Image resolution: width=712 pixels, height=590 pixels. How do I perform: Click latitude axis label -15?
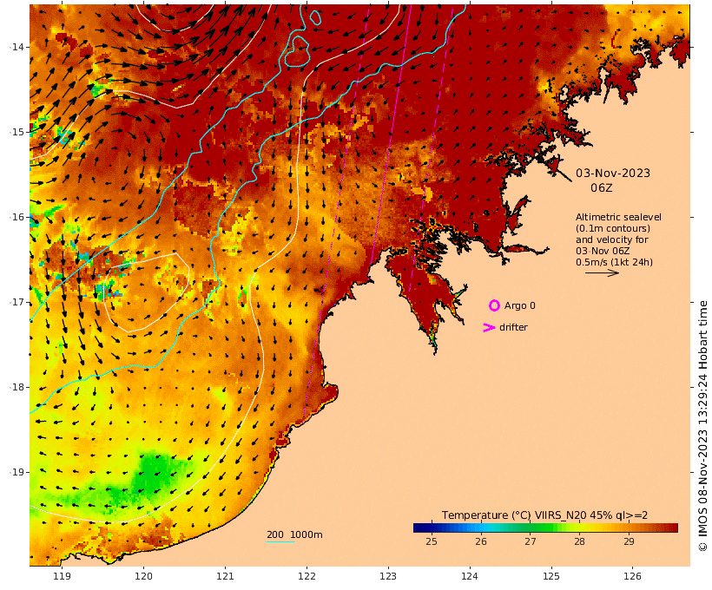17,132
